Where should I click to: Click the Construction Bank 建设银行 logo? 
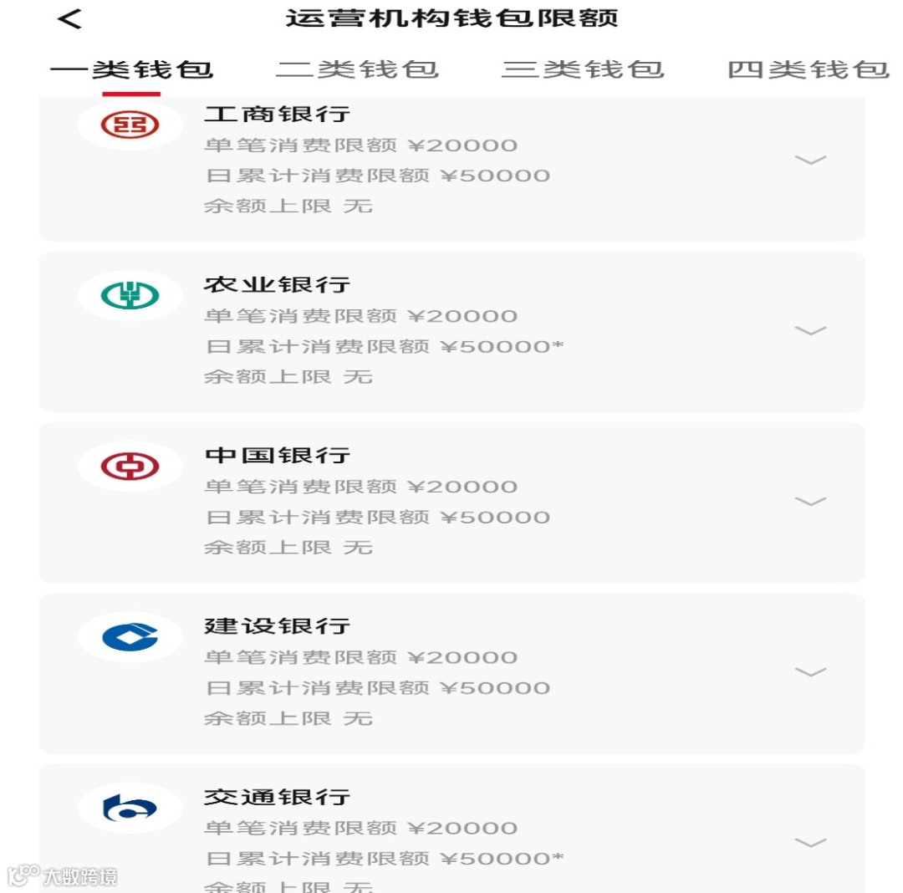pos(130,637)
